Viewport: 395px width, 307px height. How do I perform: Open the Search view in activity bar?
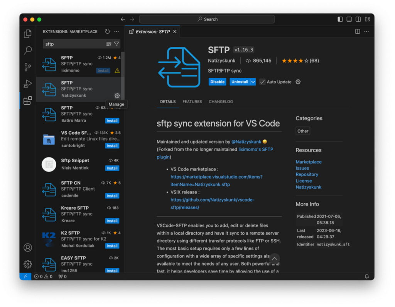28,50
